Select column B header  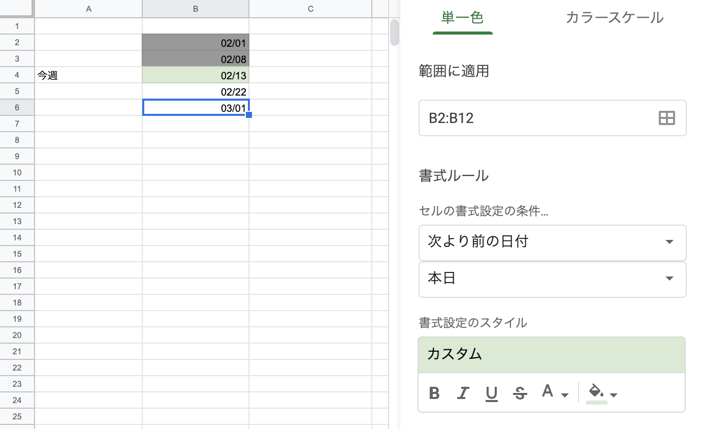(196, 9)
